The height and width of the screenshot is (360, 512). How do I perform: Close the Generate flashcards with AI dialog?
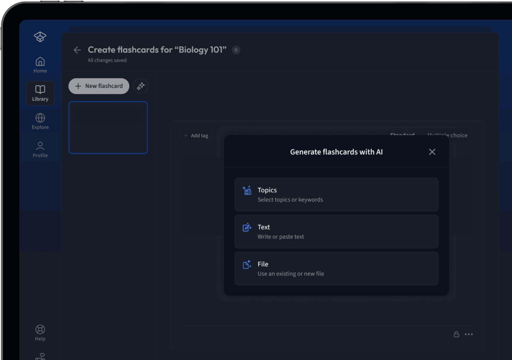click(432, 152)
